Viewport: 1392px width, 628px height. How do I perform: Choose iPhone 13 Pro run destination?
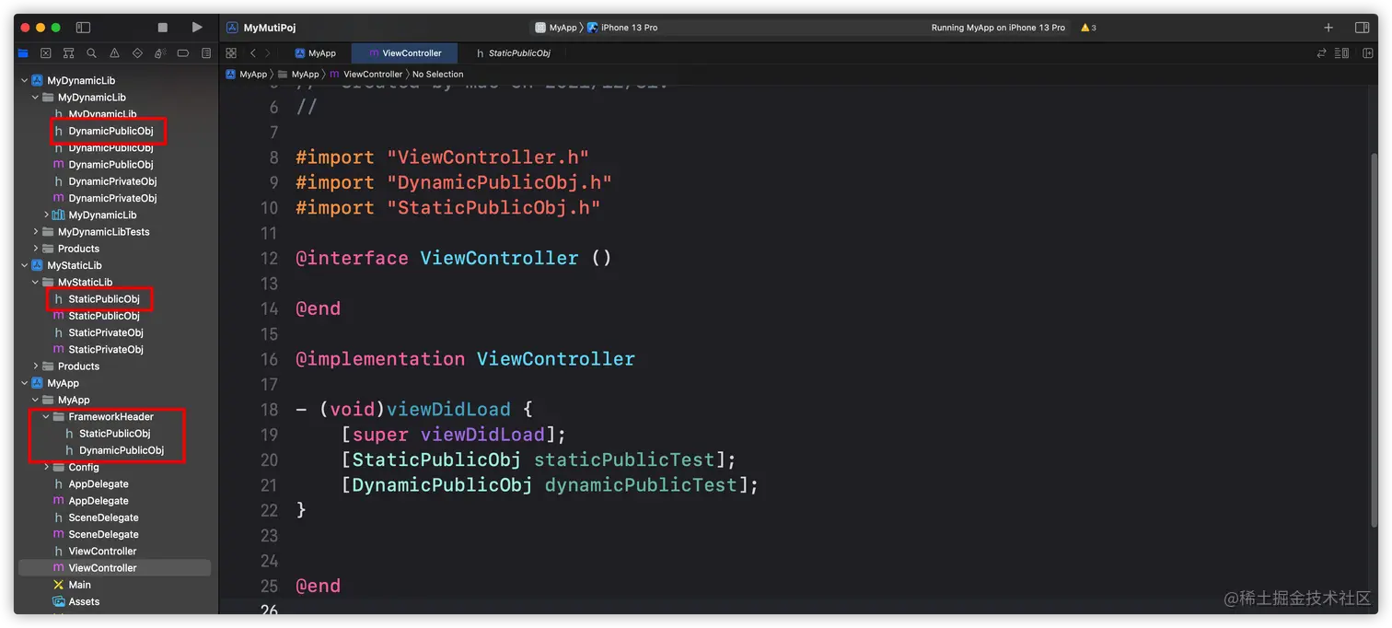(622, 28)
